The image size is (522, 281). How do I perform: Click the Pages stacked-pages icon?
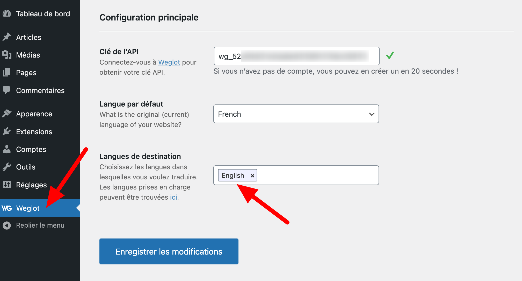click(7, 72)
